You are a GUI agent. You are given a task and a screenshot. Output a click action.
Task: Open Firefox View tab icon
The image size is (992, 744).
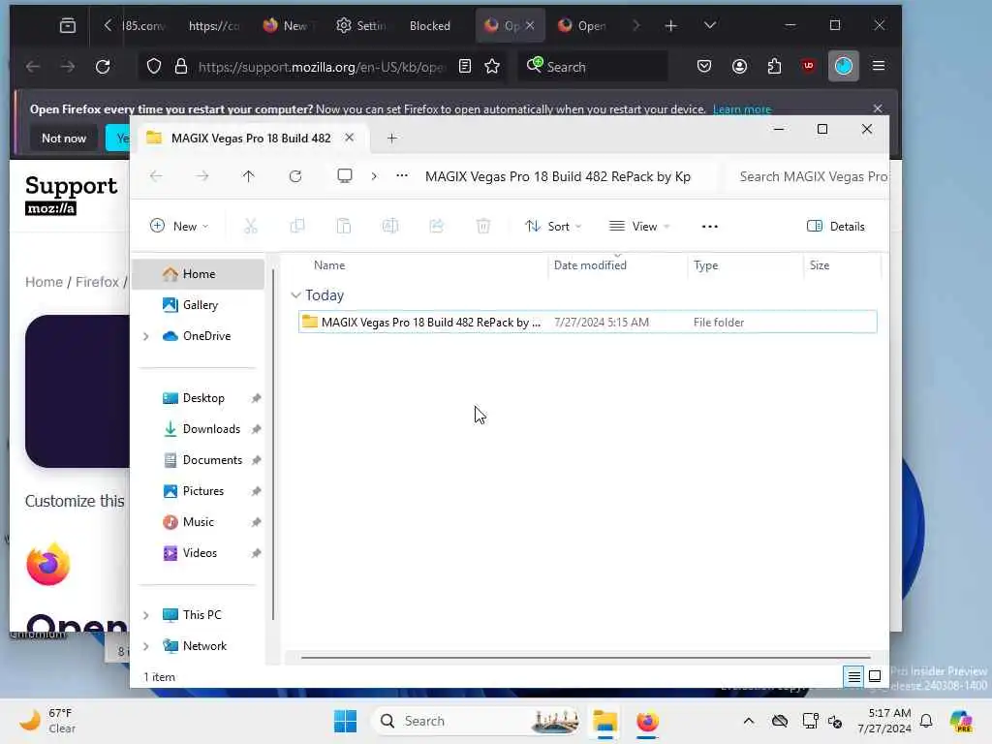point(68,25)
